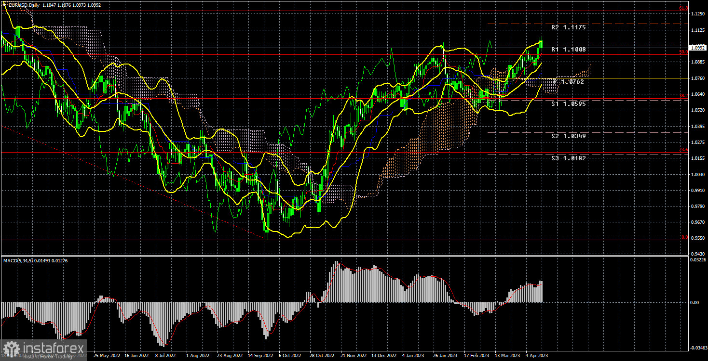Click the 28 Oct 2022 date label
The image size is (708, 361).
(321, 355)
